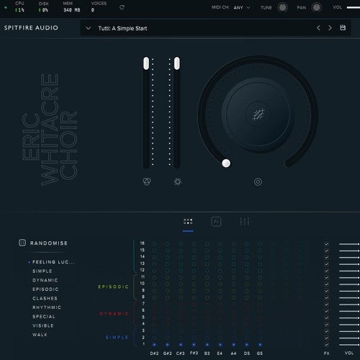This screenshot has height=360, width=360.
Task: Click the second vertical slider handle
Action: (x=177, y=63)
